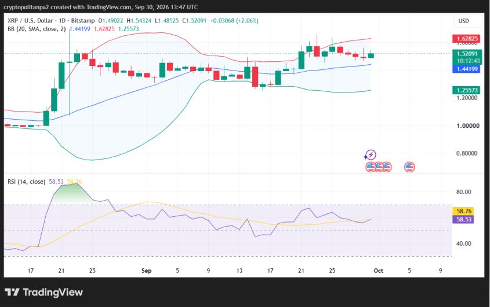The width and height of the screenshot is (490, 307).
Task: Click the 1.20000 price axis tick
Action: pyautogui.click(x=467, y=98)
